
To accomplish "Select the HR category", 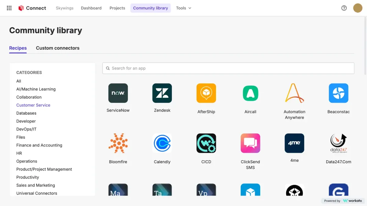I will (x=19, y=153).
